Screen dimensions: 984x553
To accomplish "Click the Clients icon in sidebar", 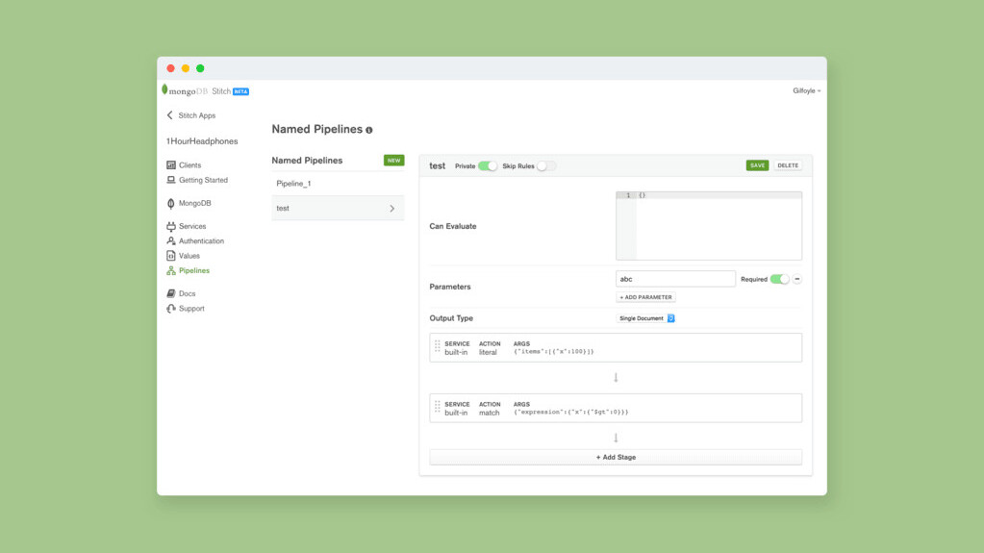I will (171, 165).
